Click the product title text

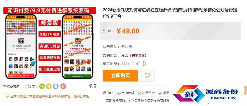coord(170,13)
